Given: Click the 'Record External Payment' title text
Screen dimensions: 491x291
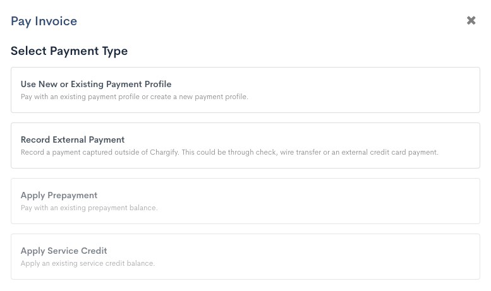Looking at the screenshot, I should coord(73,140).
